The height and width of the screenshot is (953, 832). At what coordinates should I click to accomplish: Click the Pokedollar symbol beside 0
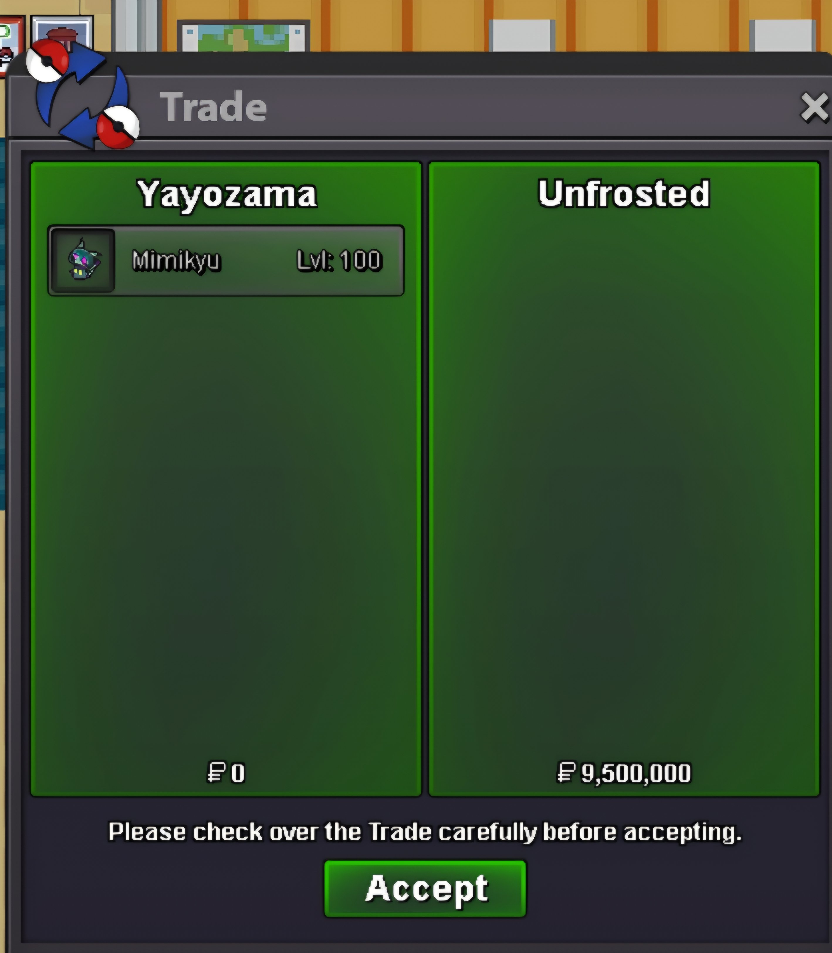216,773
